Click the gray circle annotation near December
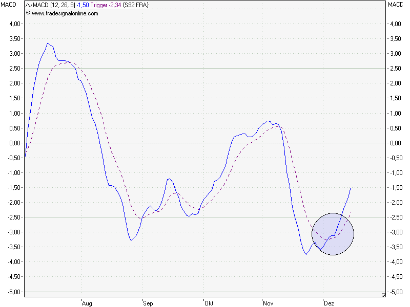Image resolution: width=410 pixels, height=307 pixels. click(x=333, y=234)
